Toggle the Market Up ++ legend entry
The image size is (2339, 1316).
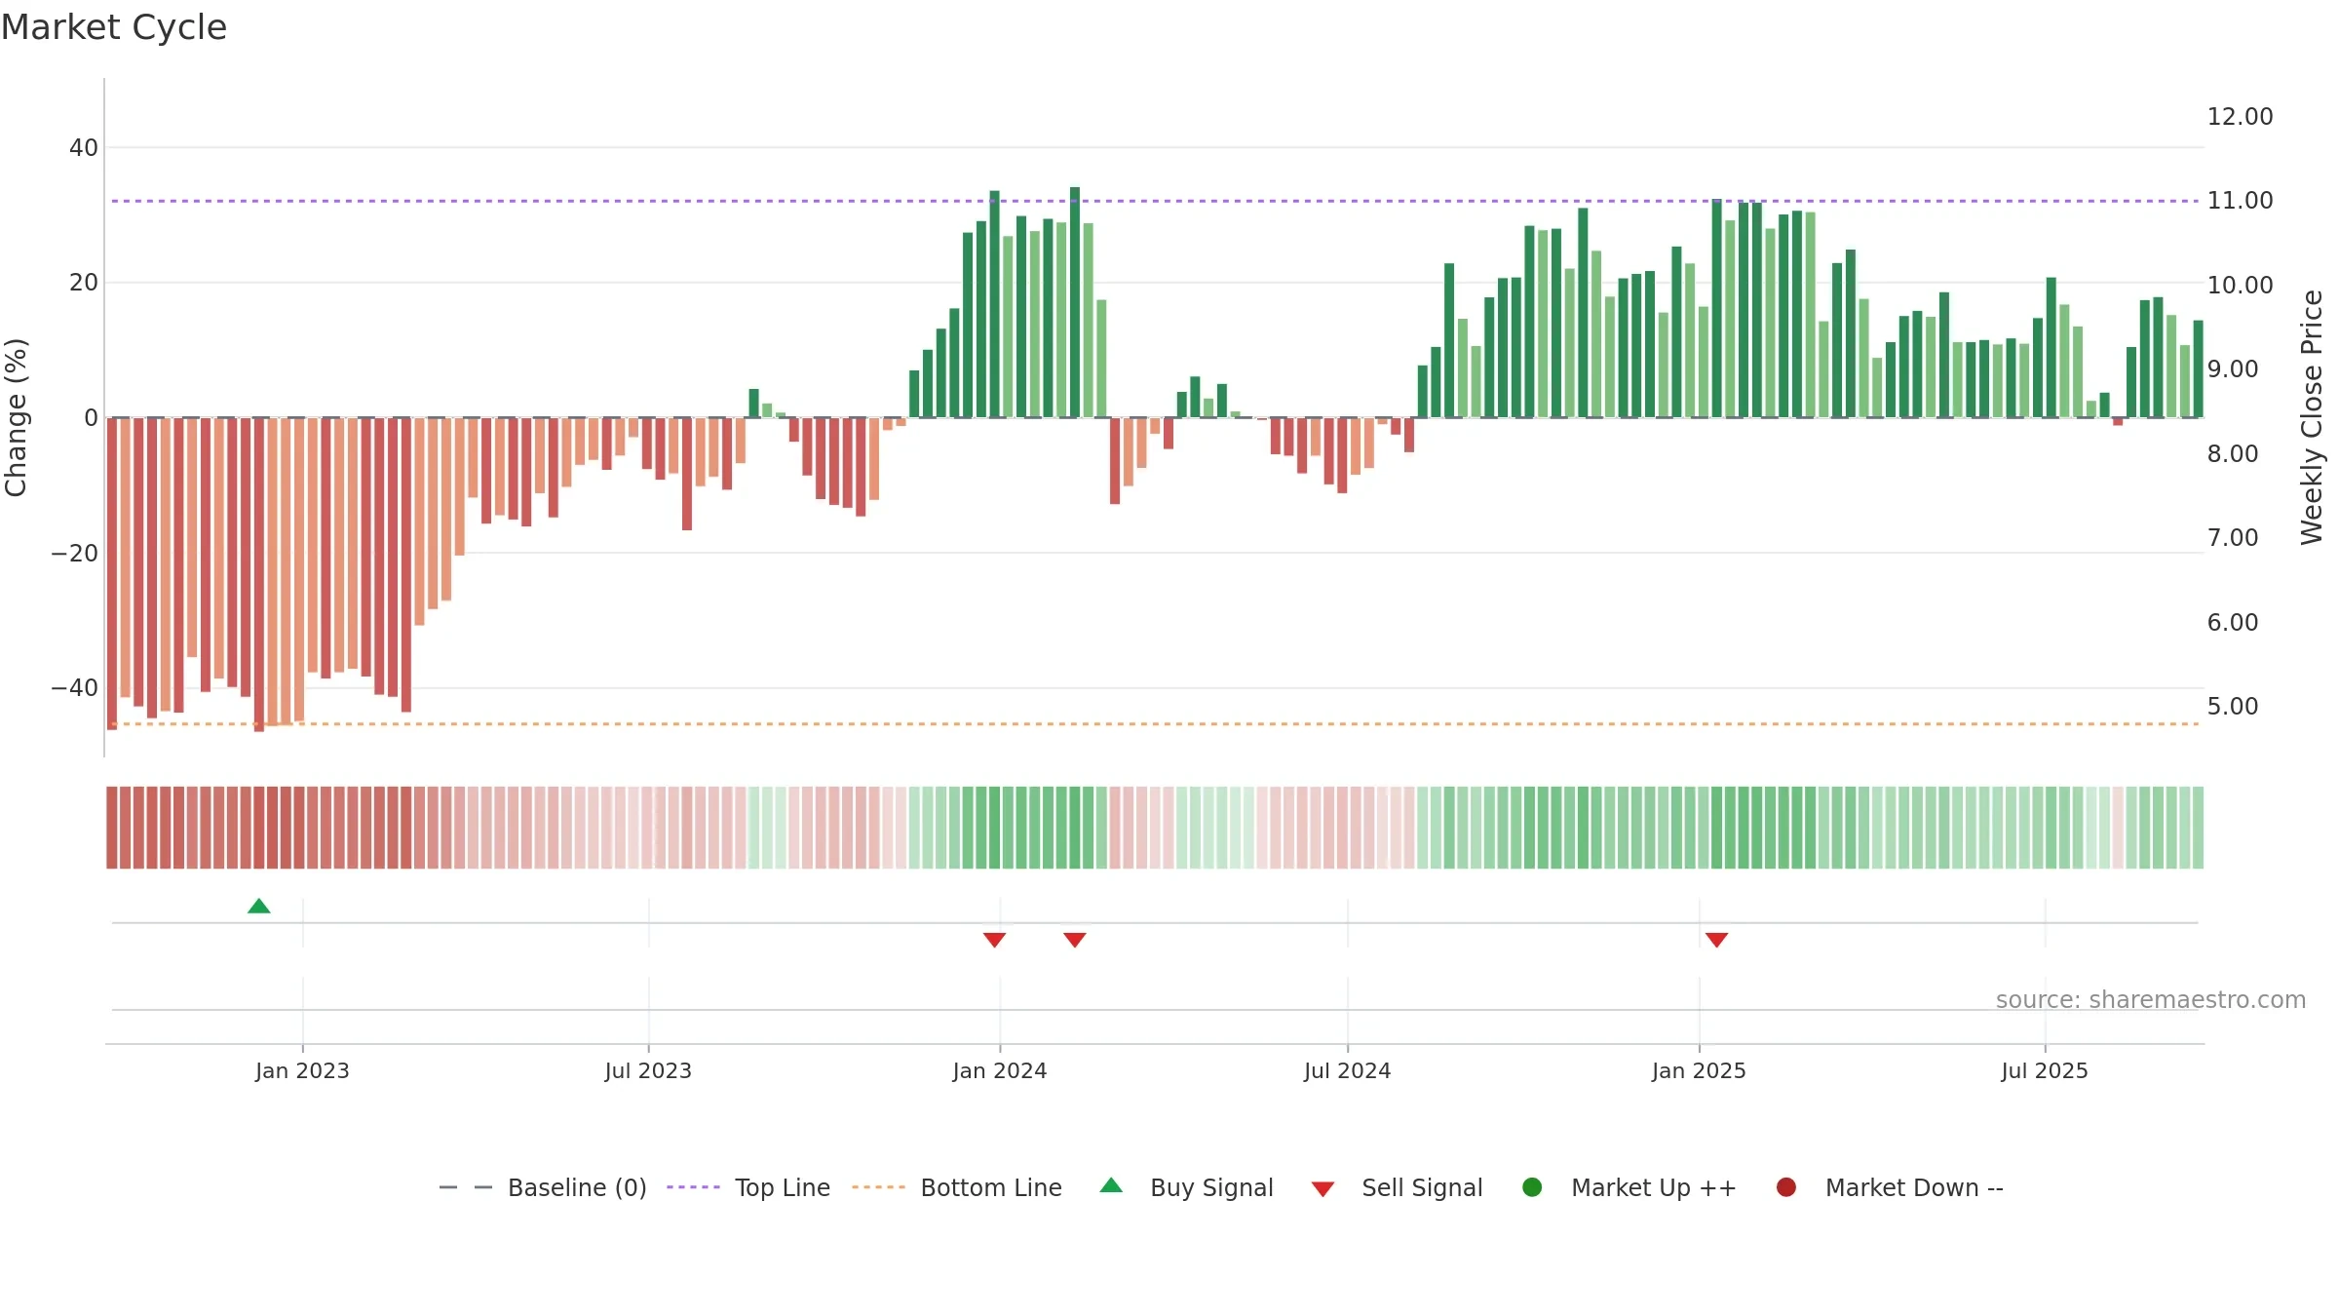(1629, 1187)
